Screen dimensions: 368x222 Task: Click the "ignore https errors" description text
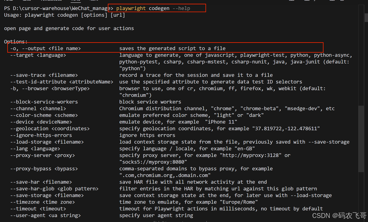click(x=147, y=135)
